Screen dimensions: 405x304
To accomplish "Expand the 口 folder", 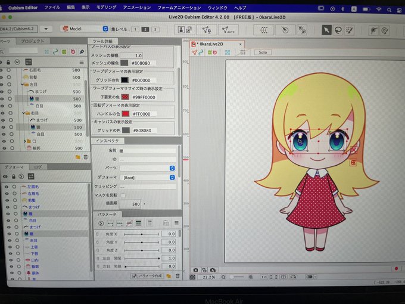I will click(x=25, y=141).
